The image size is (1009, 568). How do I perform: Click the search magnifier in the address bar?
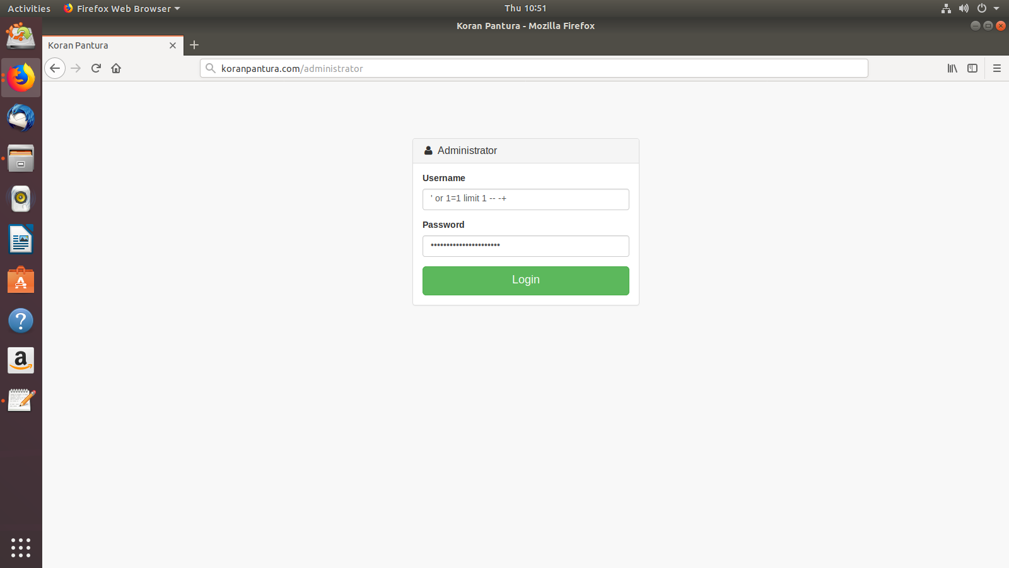click(x=211, y=68)
